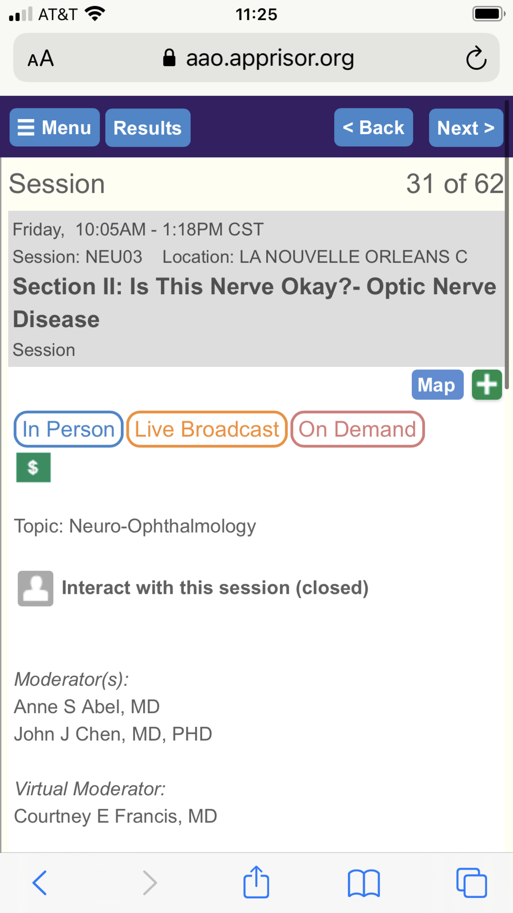The image size is (513, 913).
Task: Go to the Results list
Action: tap(148, 128)
